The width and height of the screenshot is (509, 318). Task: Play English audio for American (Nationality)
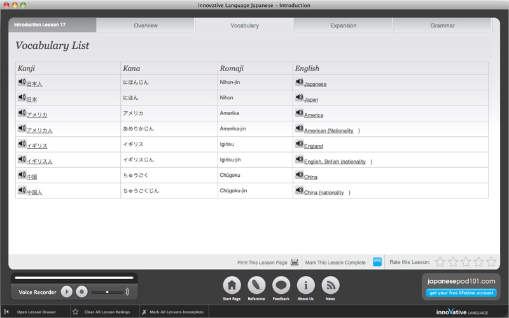[x=299, y=128]
